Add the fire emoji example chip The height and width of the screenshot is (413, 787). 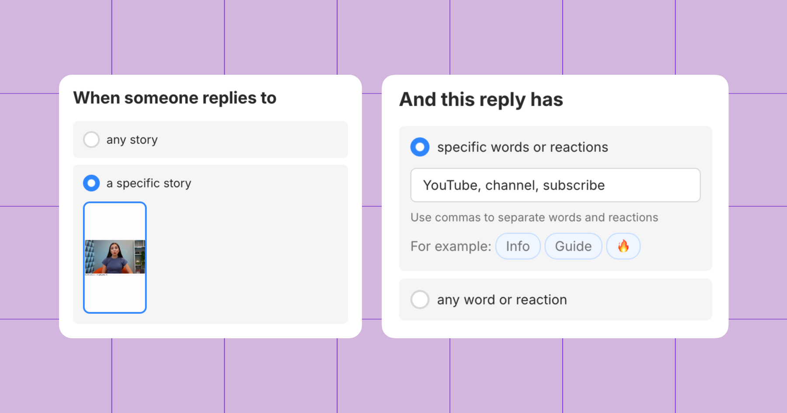tap(623, 246)
